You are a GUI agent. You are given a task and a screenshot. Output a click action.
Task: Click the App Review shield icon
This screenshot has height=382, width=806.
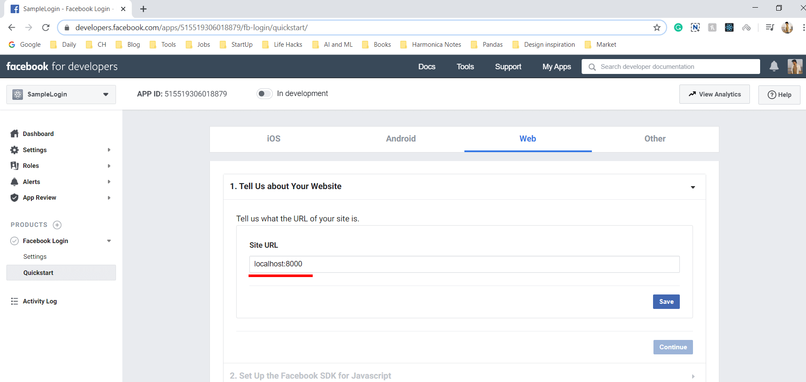(14, 198)
